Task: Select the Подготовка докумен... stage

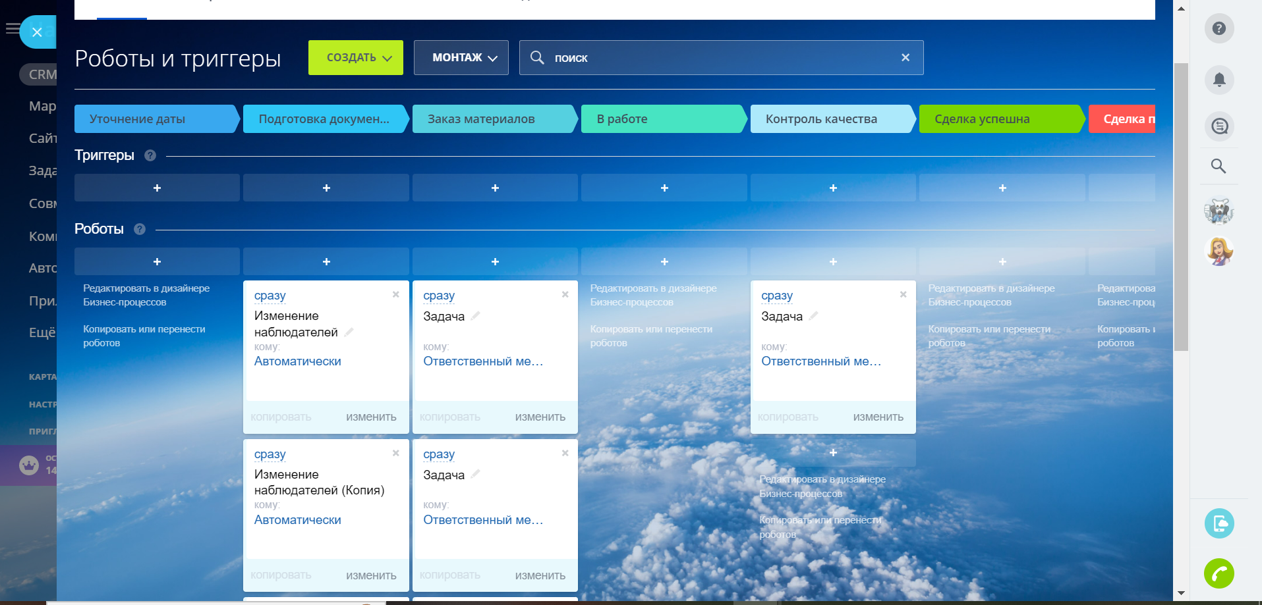Action: pyautogui.click(x=326, y=119)
